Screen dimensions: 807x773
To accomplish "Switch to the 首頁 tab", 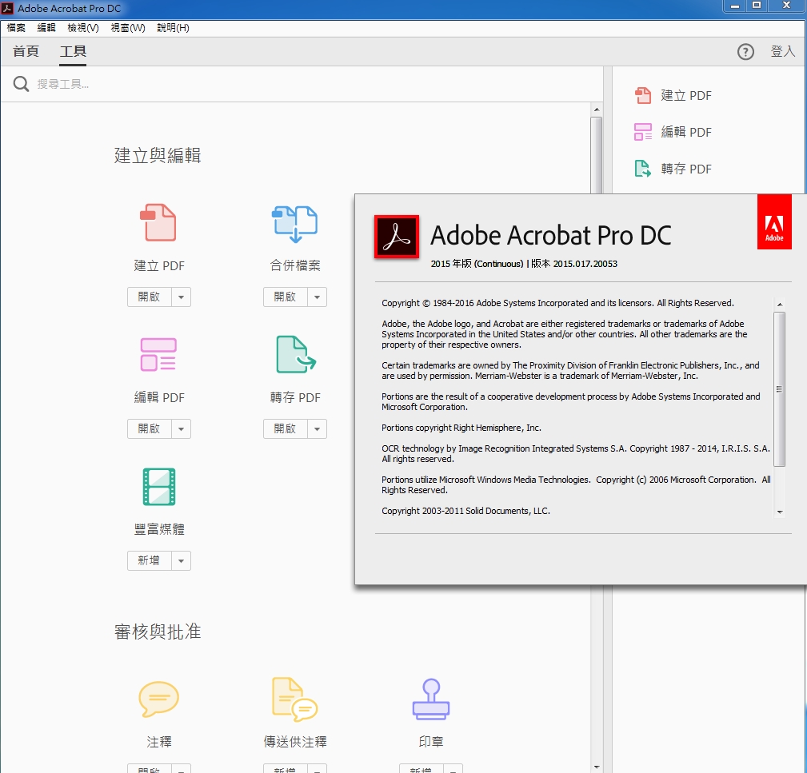I will pos(26,51).
